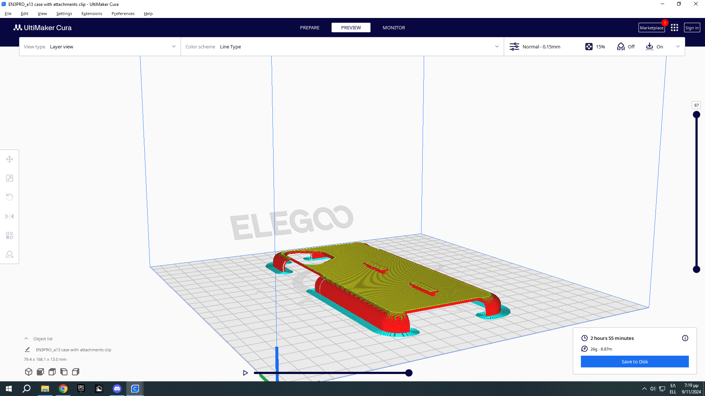Image resolution: width=705 pixels, height=396 pixels.
Task: Switch to the PREPARE stage
Action: pyautogui.click(x=310, y=28)
